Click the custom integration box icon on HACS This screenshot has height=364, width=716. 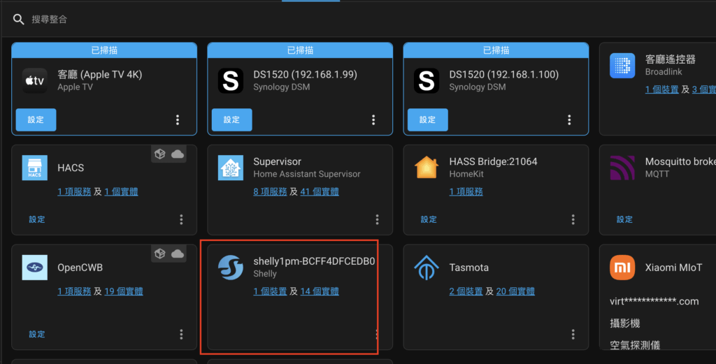[x=160, y=154]
